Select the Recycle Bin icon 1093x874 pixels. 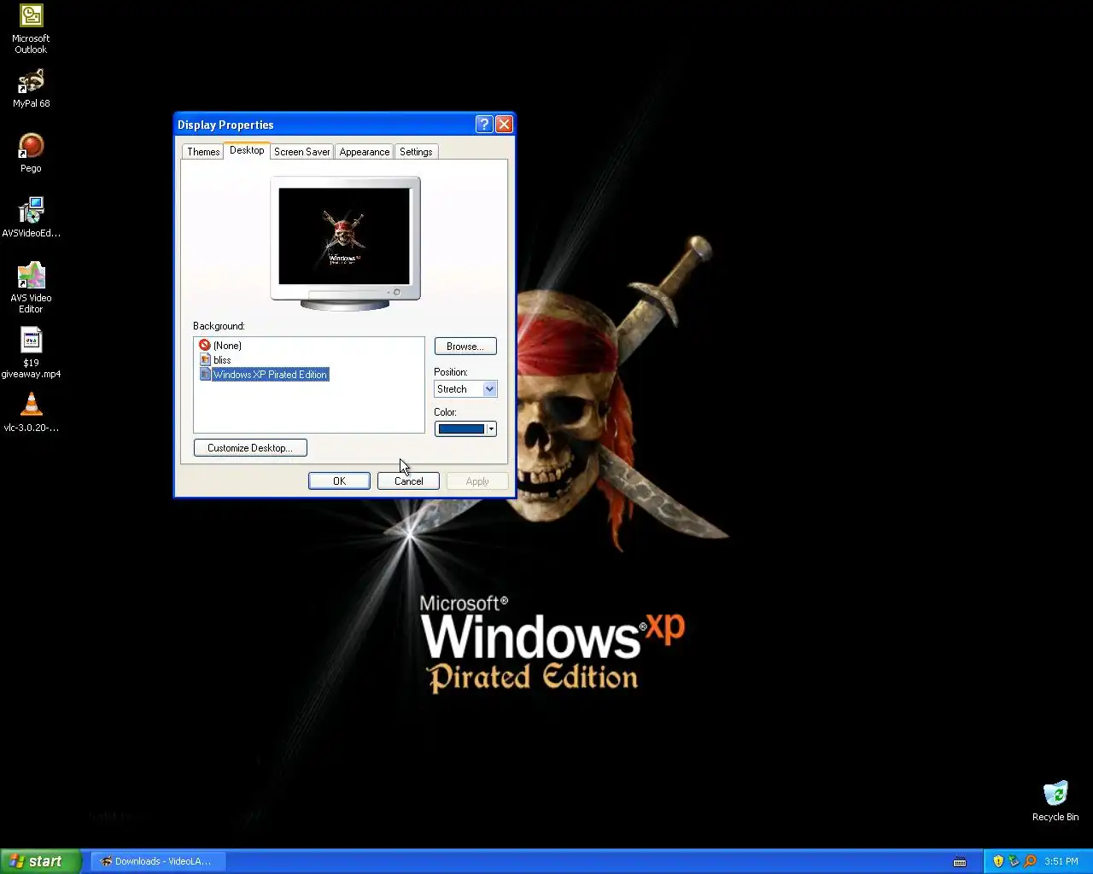pyautogui.click(x=1055, y=801)
